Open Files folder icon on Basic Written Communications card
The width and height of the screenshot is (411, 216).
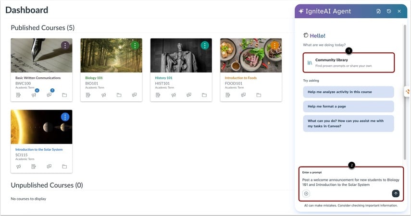point(64,95)
